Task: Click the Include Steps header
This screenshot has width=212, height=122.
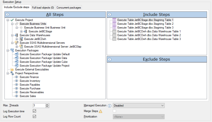Action: pyautogui.click(x=157, y=15)
